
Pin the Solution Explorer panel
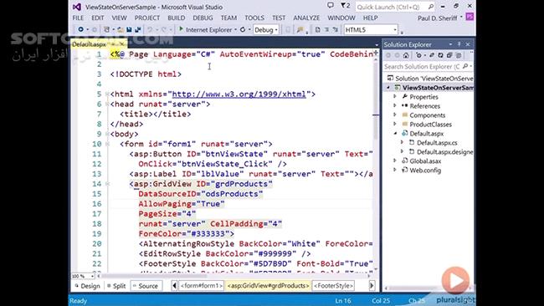[459, 44]
